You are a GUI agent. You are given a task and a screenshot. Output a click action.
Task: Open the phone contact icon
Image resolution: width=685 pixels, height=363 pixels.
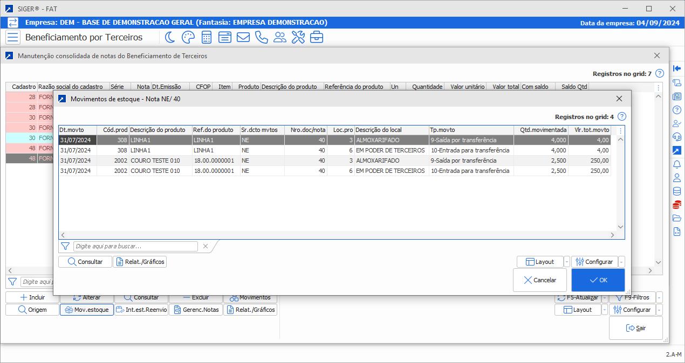pos(261,37)
